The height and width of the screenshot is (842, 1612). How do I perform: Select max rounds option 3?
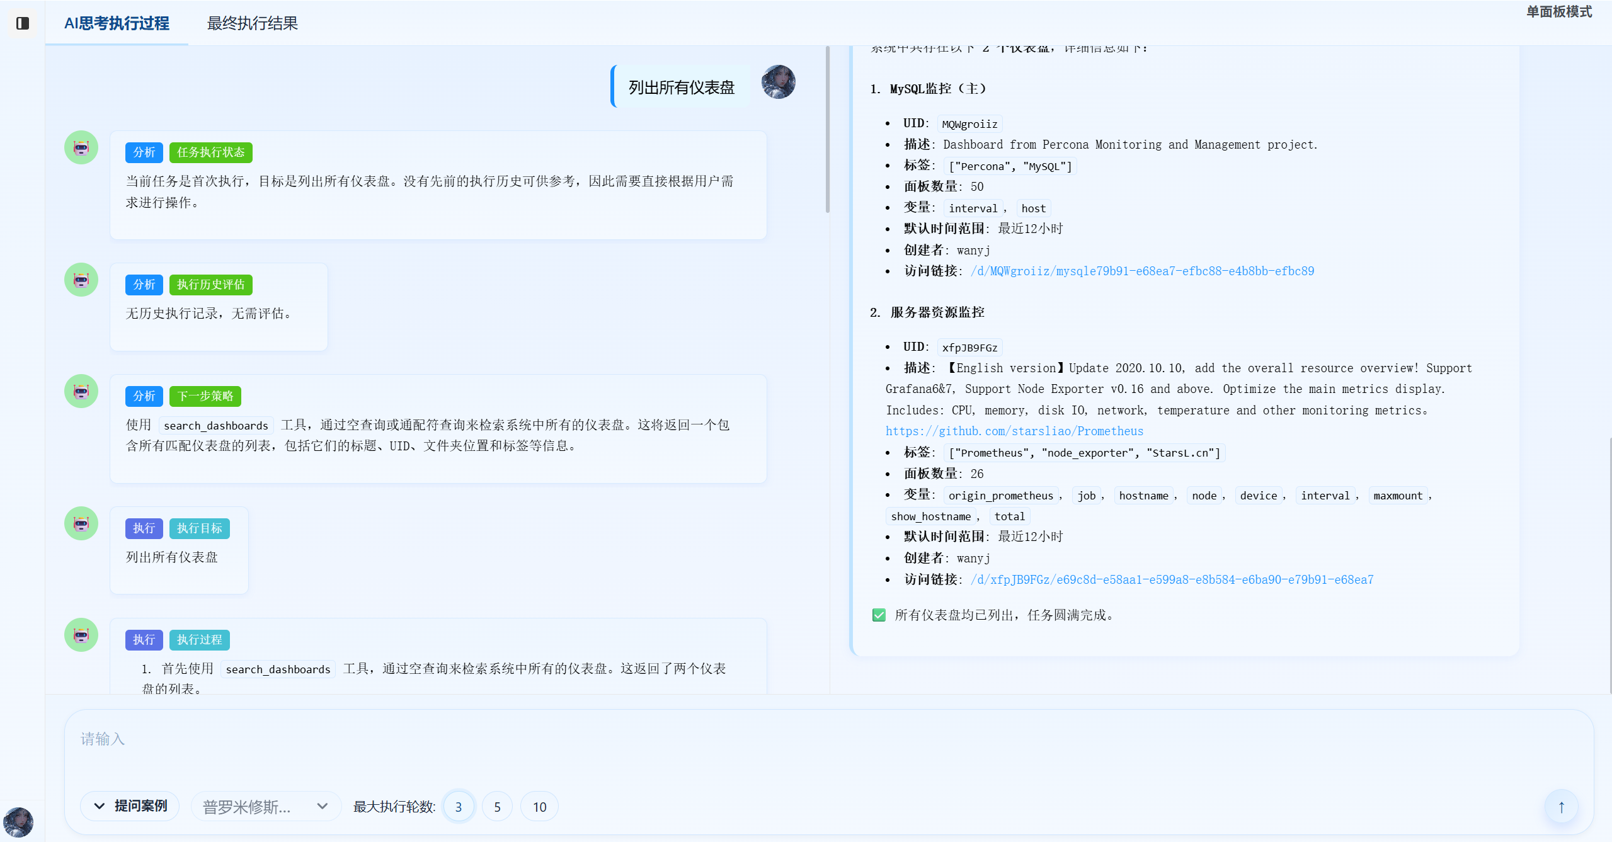[459, 807]
